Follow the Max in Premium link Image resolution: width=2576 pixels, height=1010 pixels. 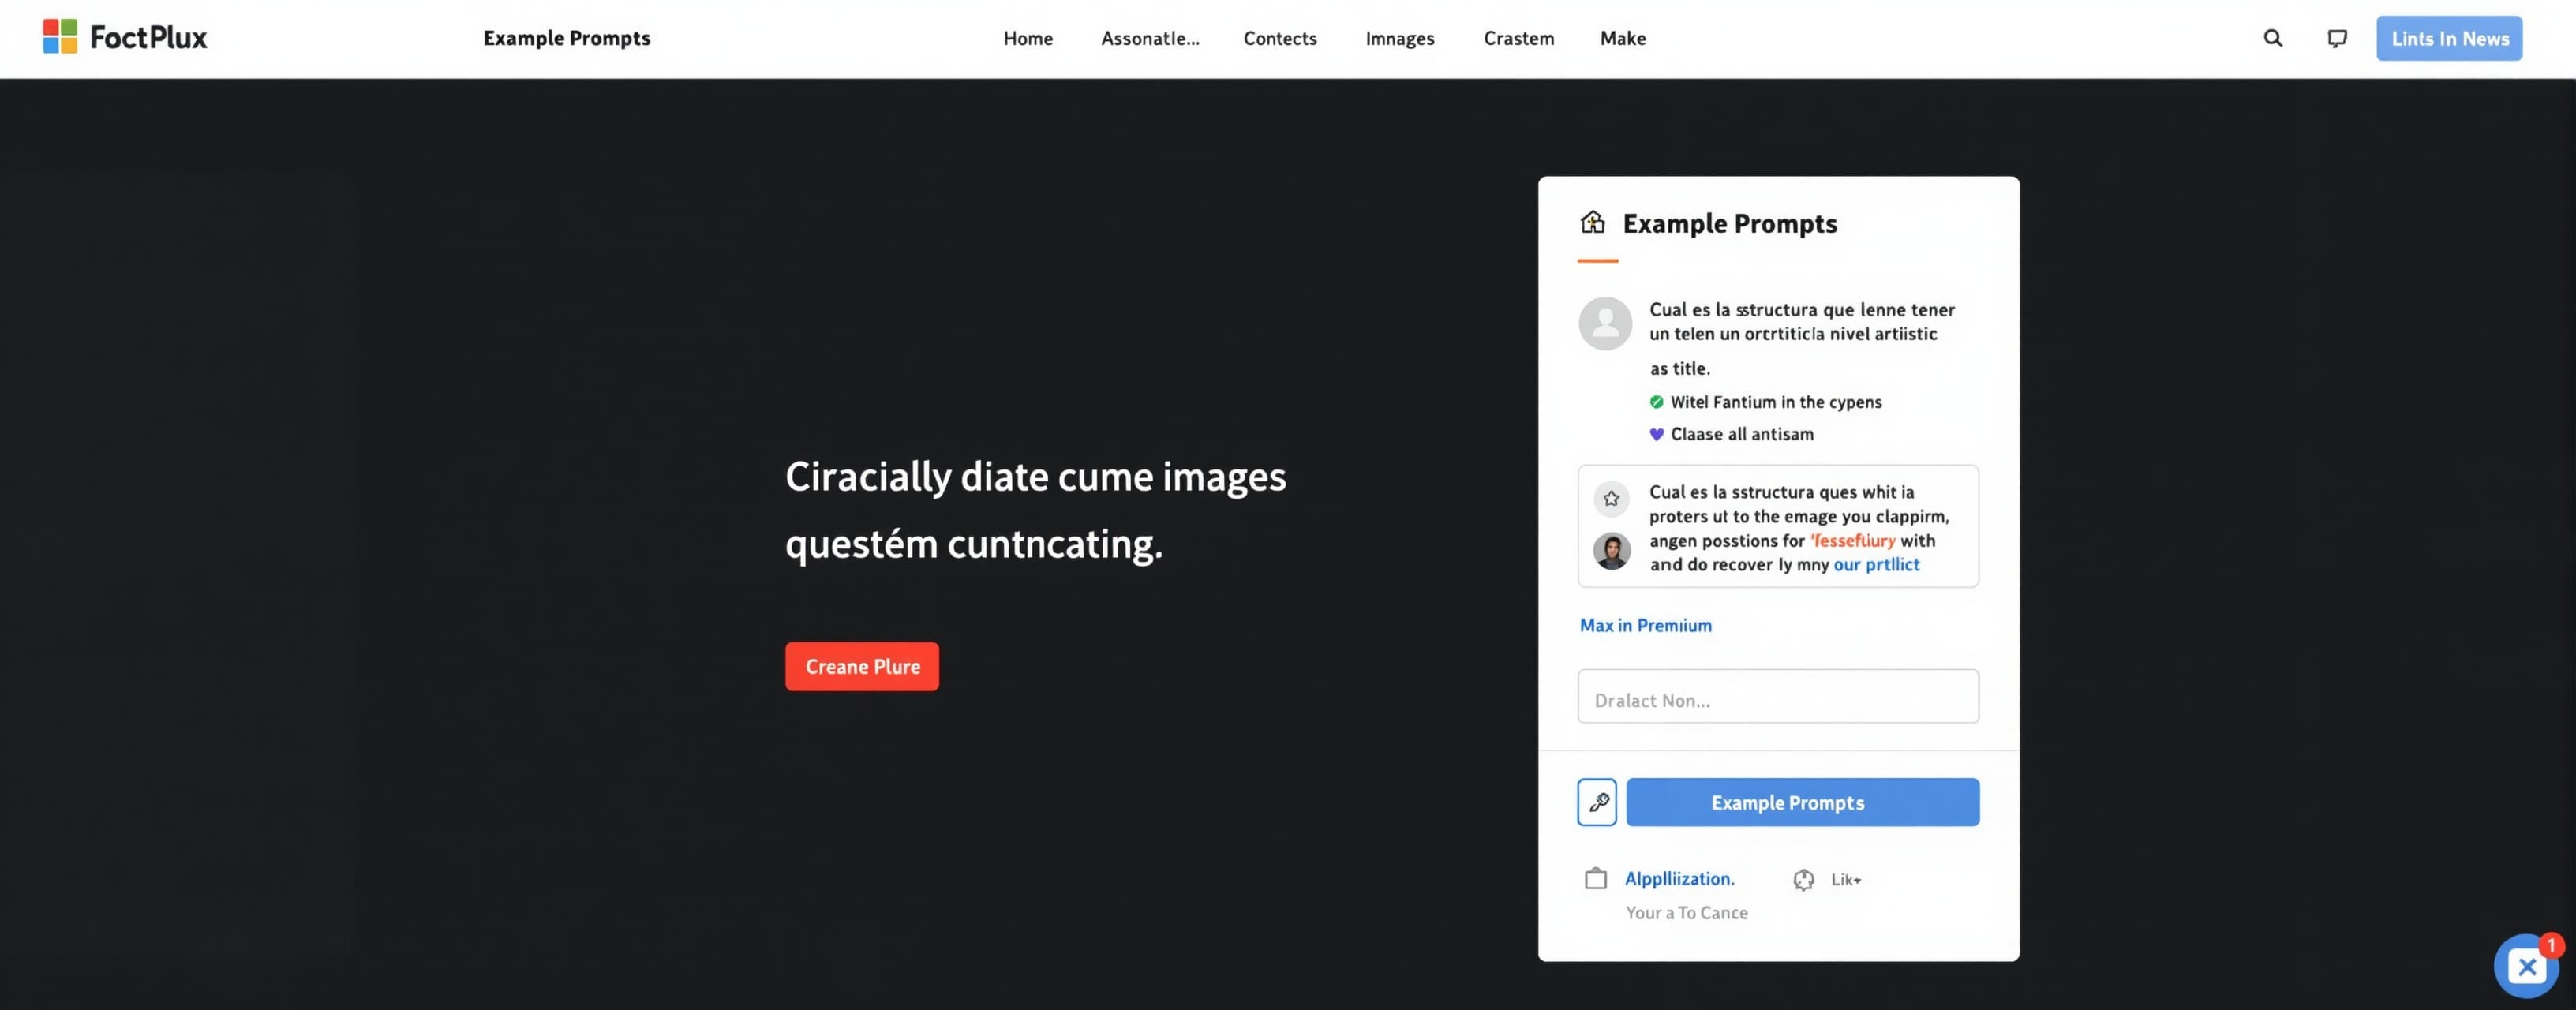(x=1645, y=625)
